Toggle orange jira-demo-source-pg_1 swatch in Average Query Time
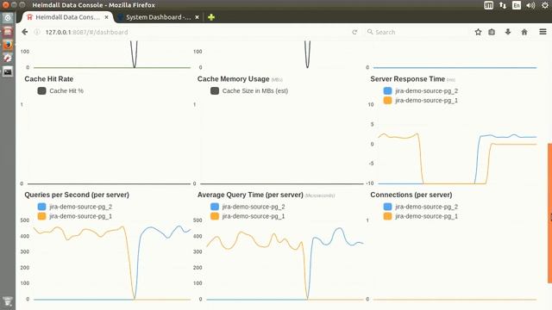This screenshot has width=552, height=310. [215, 216]
